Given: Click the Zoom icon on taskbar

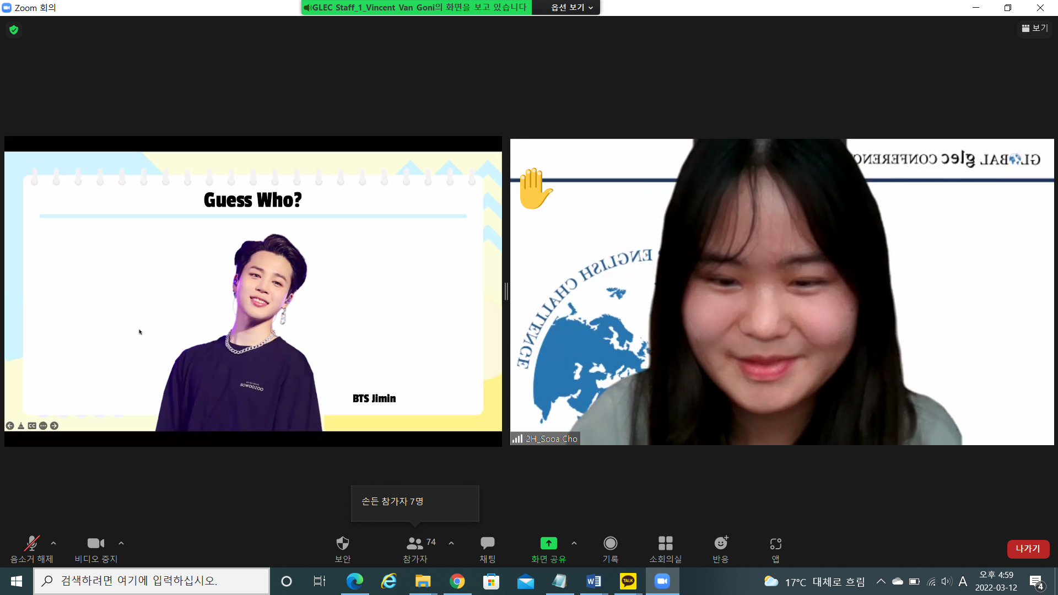Looking at the screenshot, I should 662,581.
